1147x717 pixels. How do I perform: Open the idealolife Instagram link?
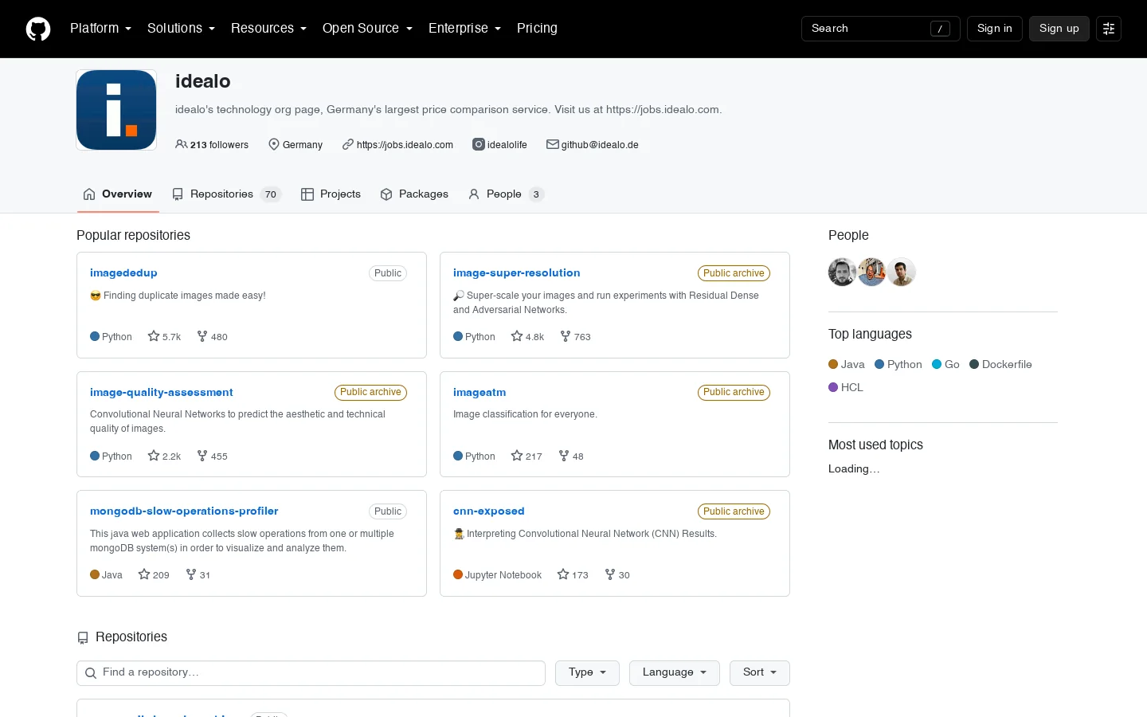(x=507, y=145)
